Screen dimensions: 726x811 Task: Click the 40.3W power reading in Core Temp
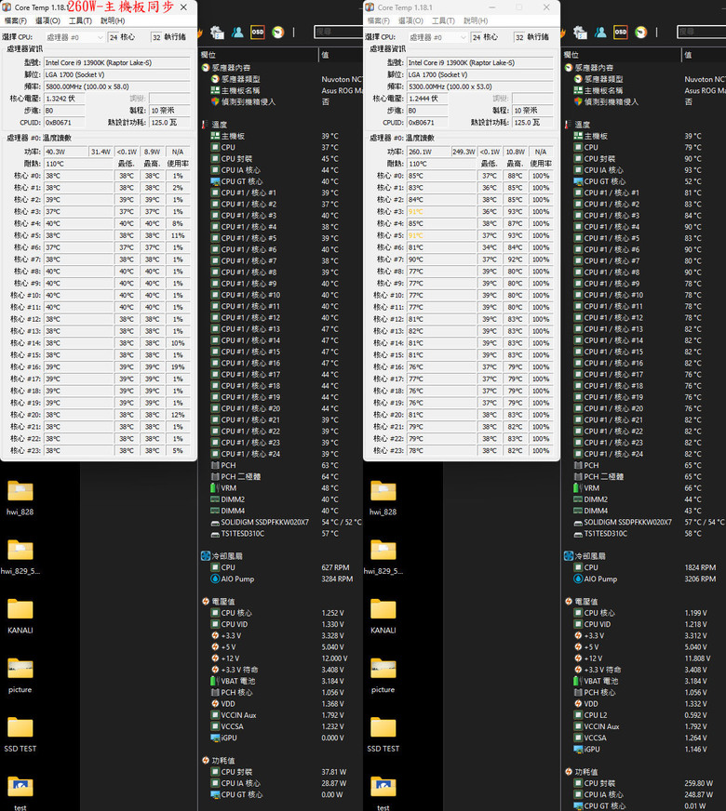tap(66, 152)
